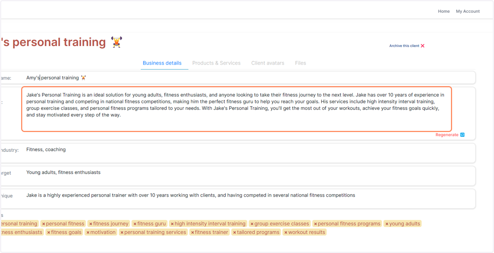Viewport: 494px width, 253px height.
Task: Switch to the Business details tab
Action: (x=162, y=63)
